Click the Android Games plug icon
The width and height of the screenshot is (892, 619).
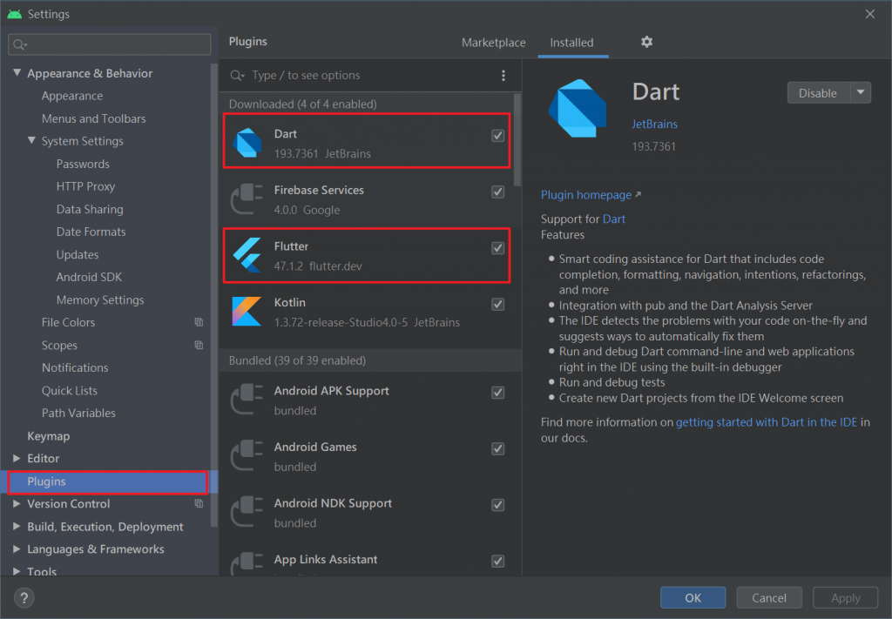point(247,455)
